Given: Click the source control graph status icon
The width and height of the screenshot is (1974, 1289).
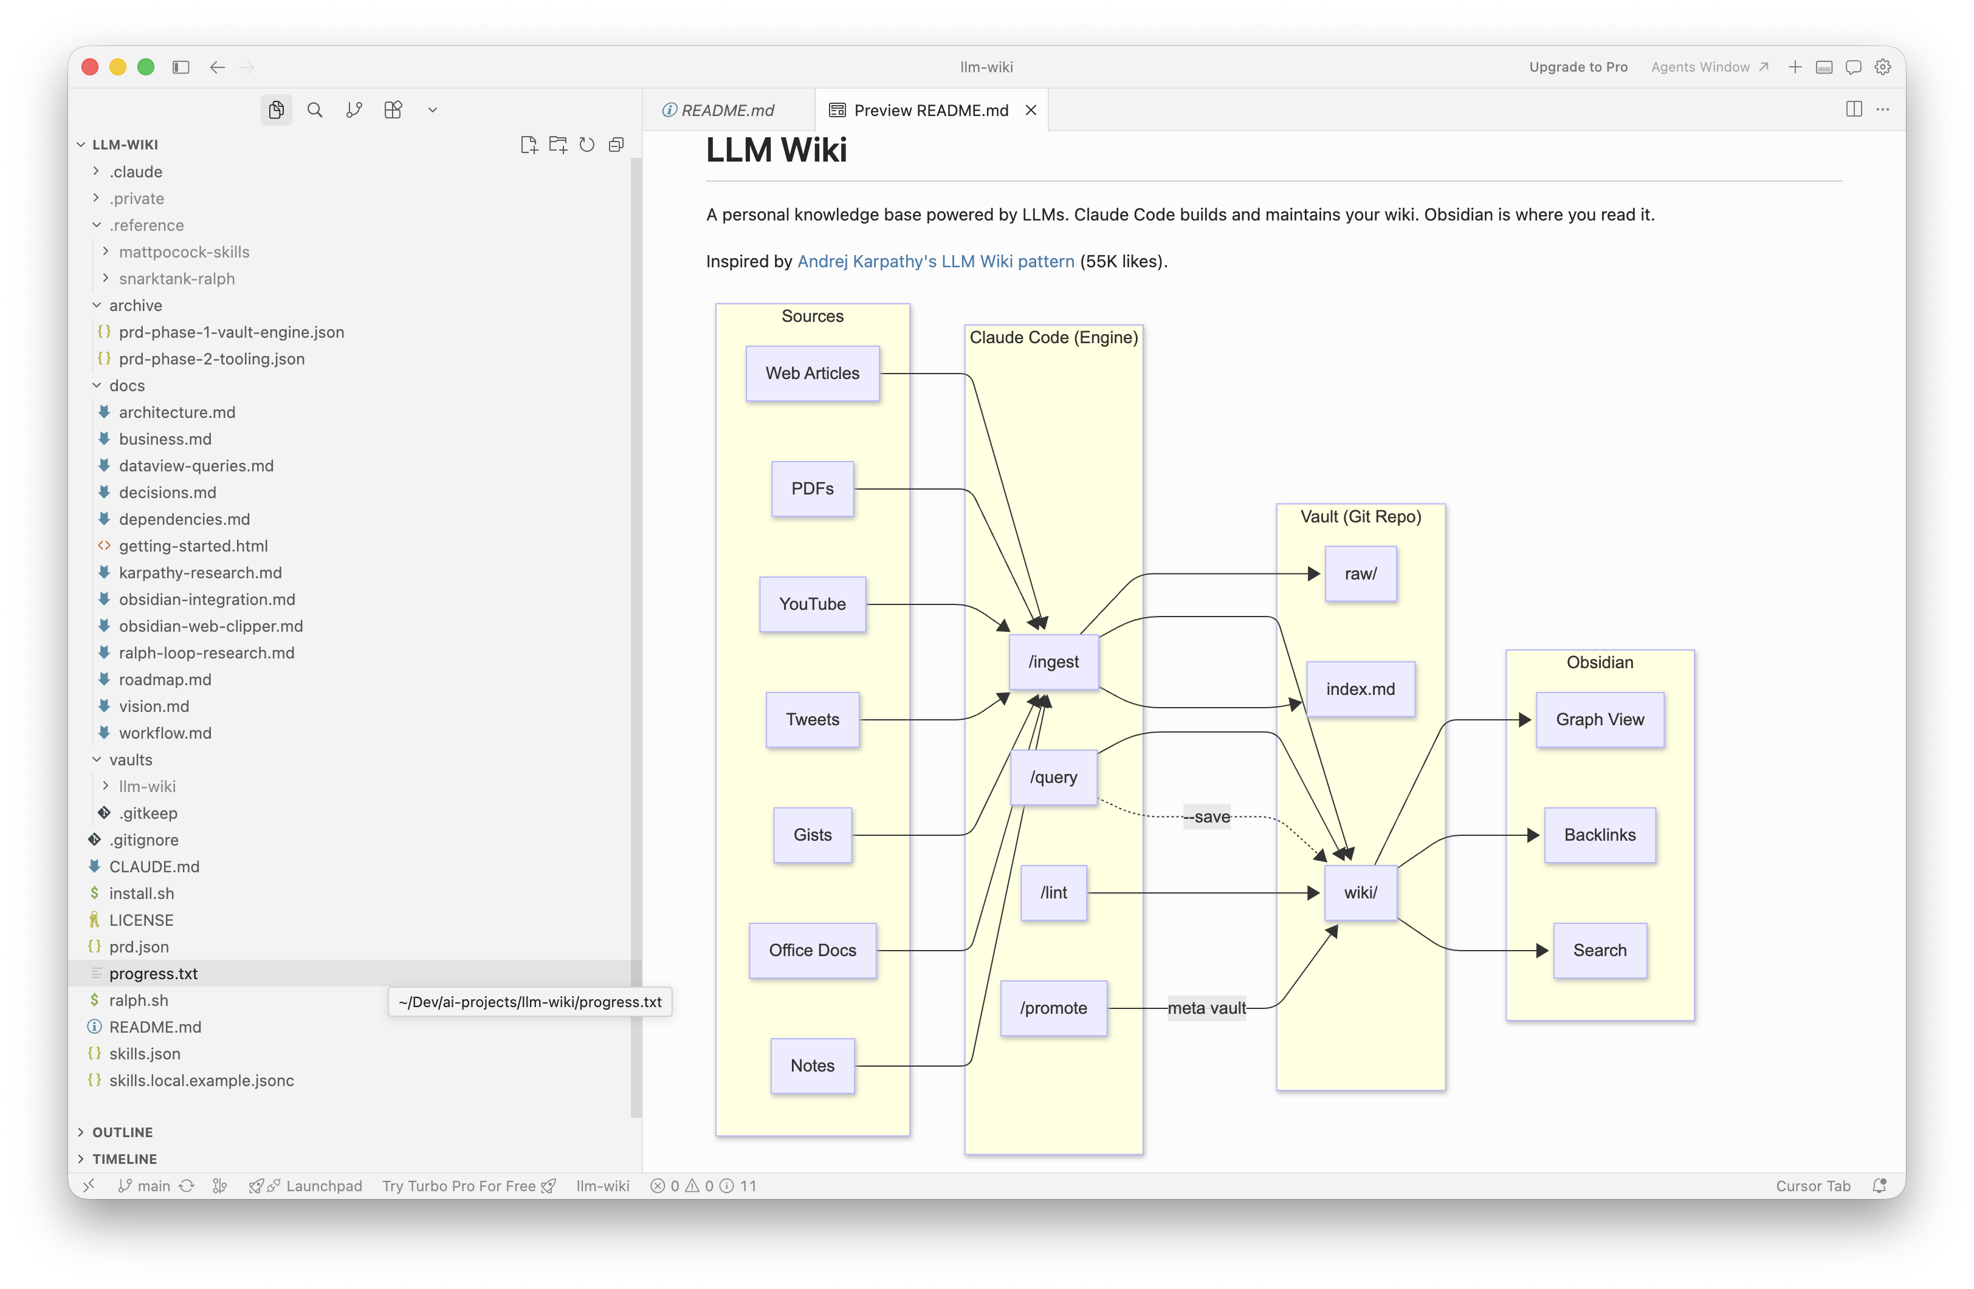Looking at the screenshot, I should point(220,1185).
